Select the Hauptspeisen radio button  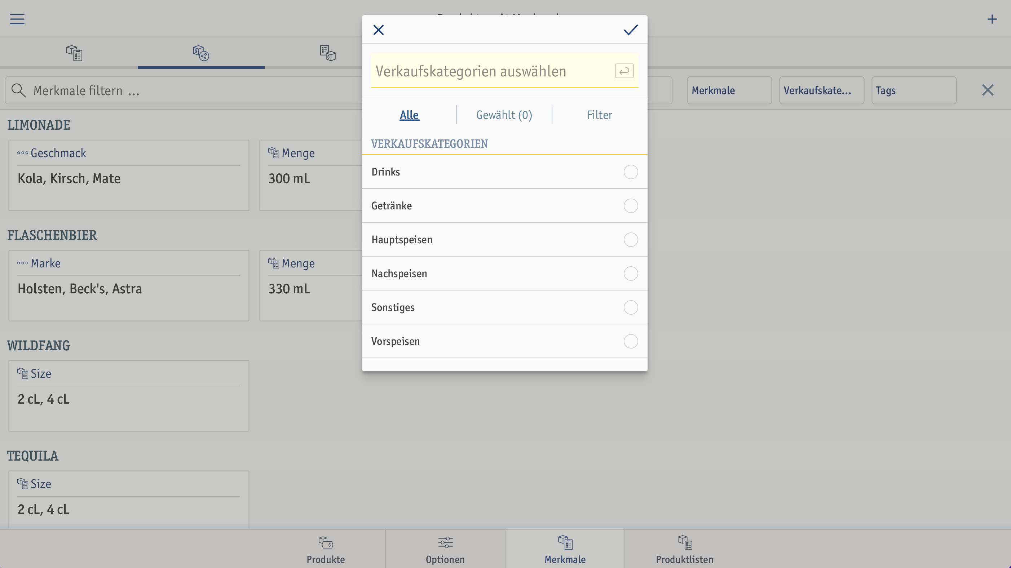(x=631, y=240)
